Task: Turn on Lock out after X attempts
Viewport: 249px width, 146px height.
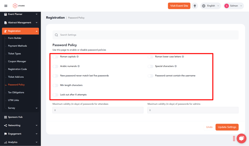Action: tap(55, 95)
